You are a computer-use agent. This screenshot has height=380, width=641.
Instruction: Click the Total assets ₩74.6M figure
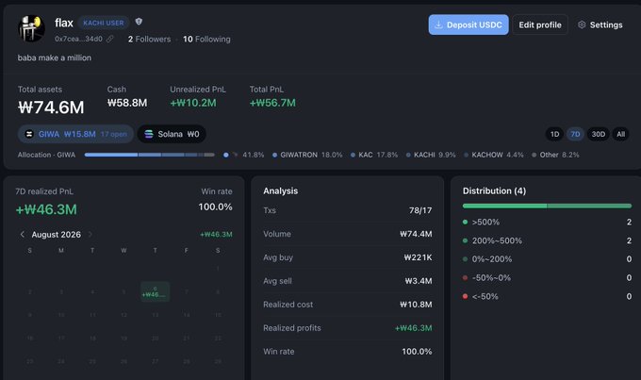tap(51, 107)
